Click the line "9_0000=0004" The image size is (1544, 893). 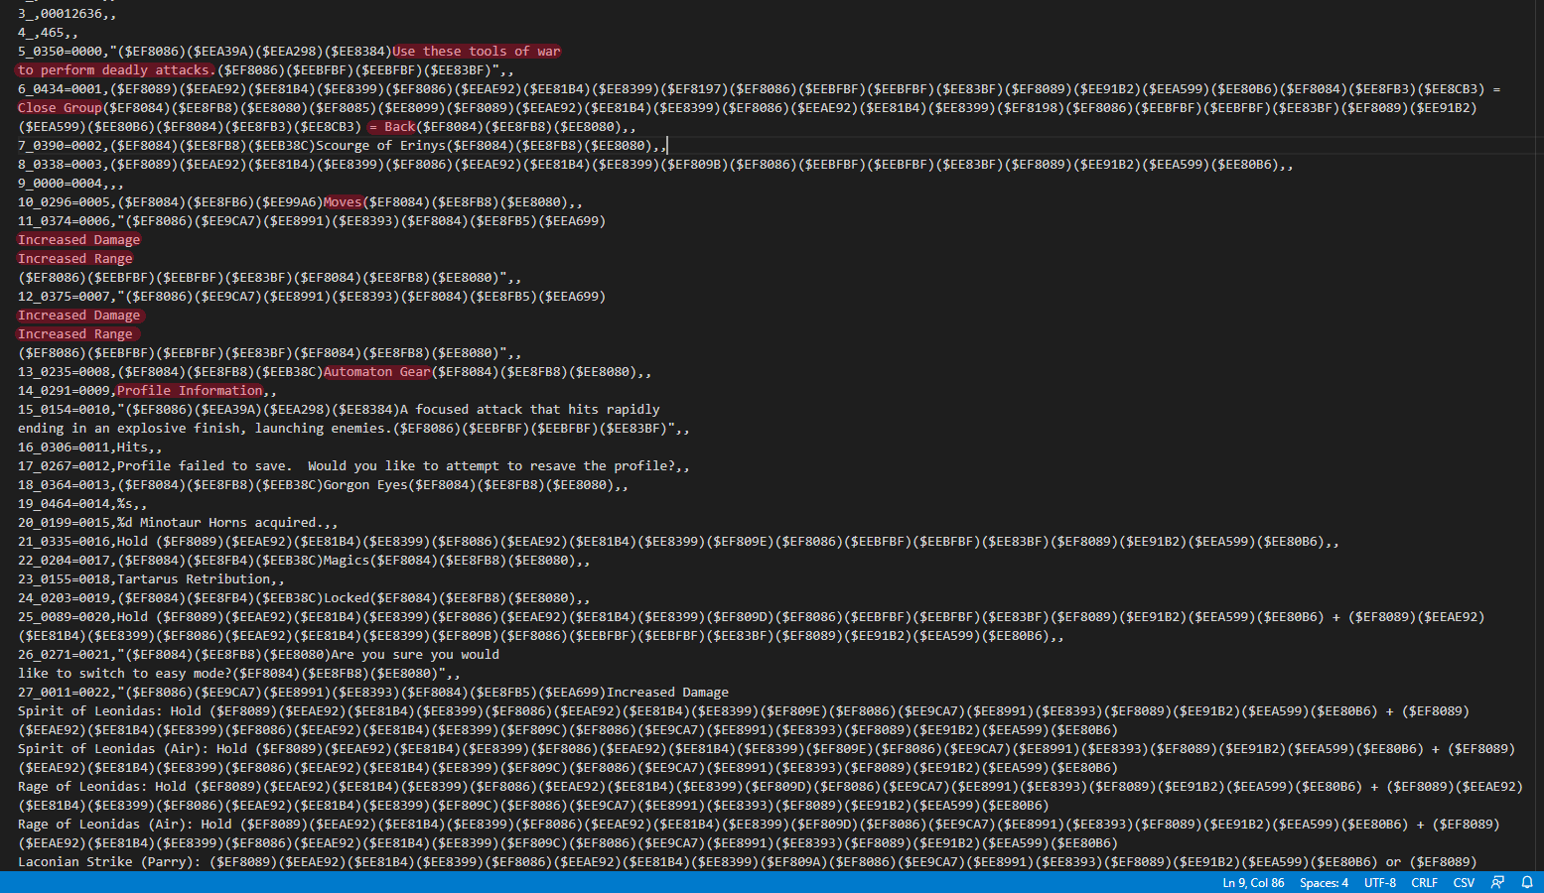pos(71,184)
